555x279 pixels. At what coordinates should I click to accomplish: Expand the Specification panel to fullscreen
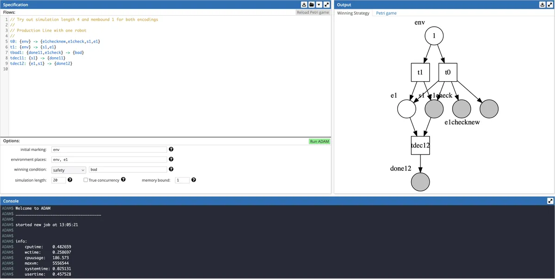tap(326, 4)
